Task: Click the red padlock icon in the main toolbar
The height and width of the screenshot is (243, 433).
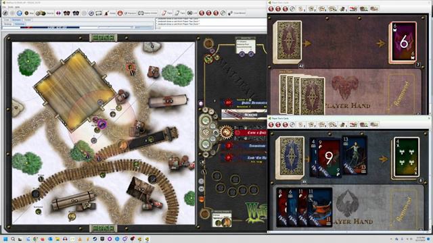Action: pyautogui.click(x=120, y=13)
